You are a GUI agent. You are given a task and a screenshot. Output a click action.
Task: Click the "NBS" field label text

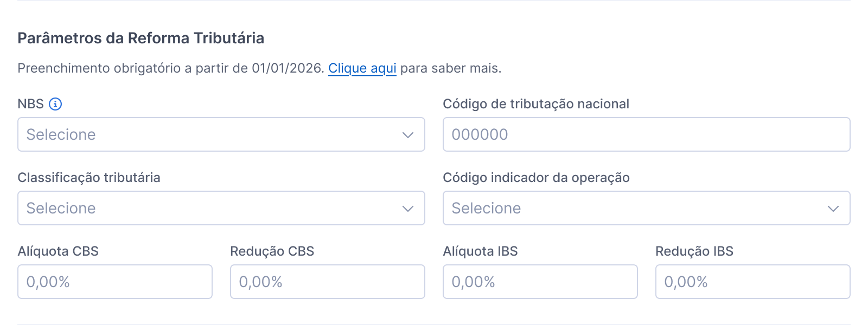(30, 104)
